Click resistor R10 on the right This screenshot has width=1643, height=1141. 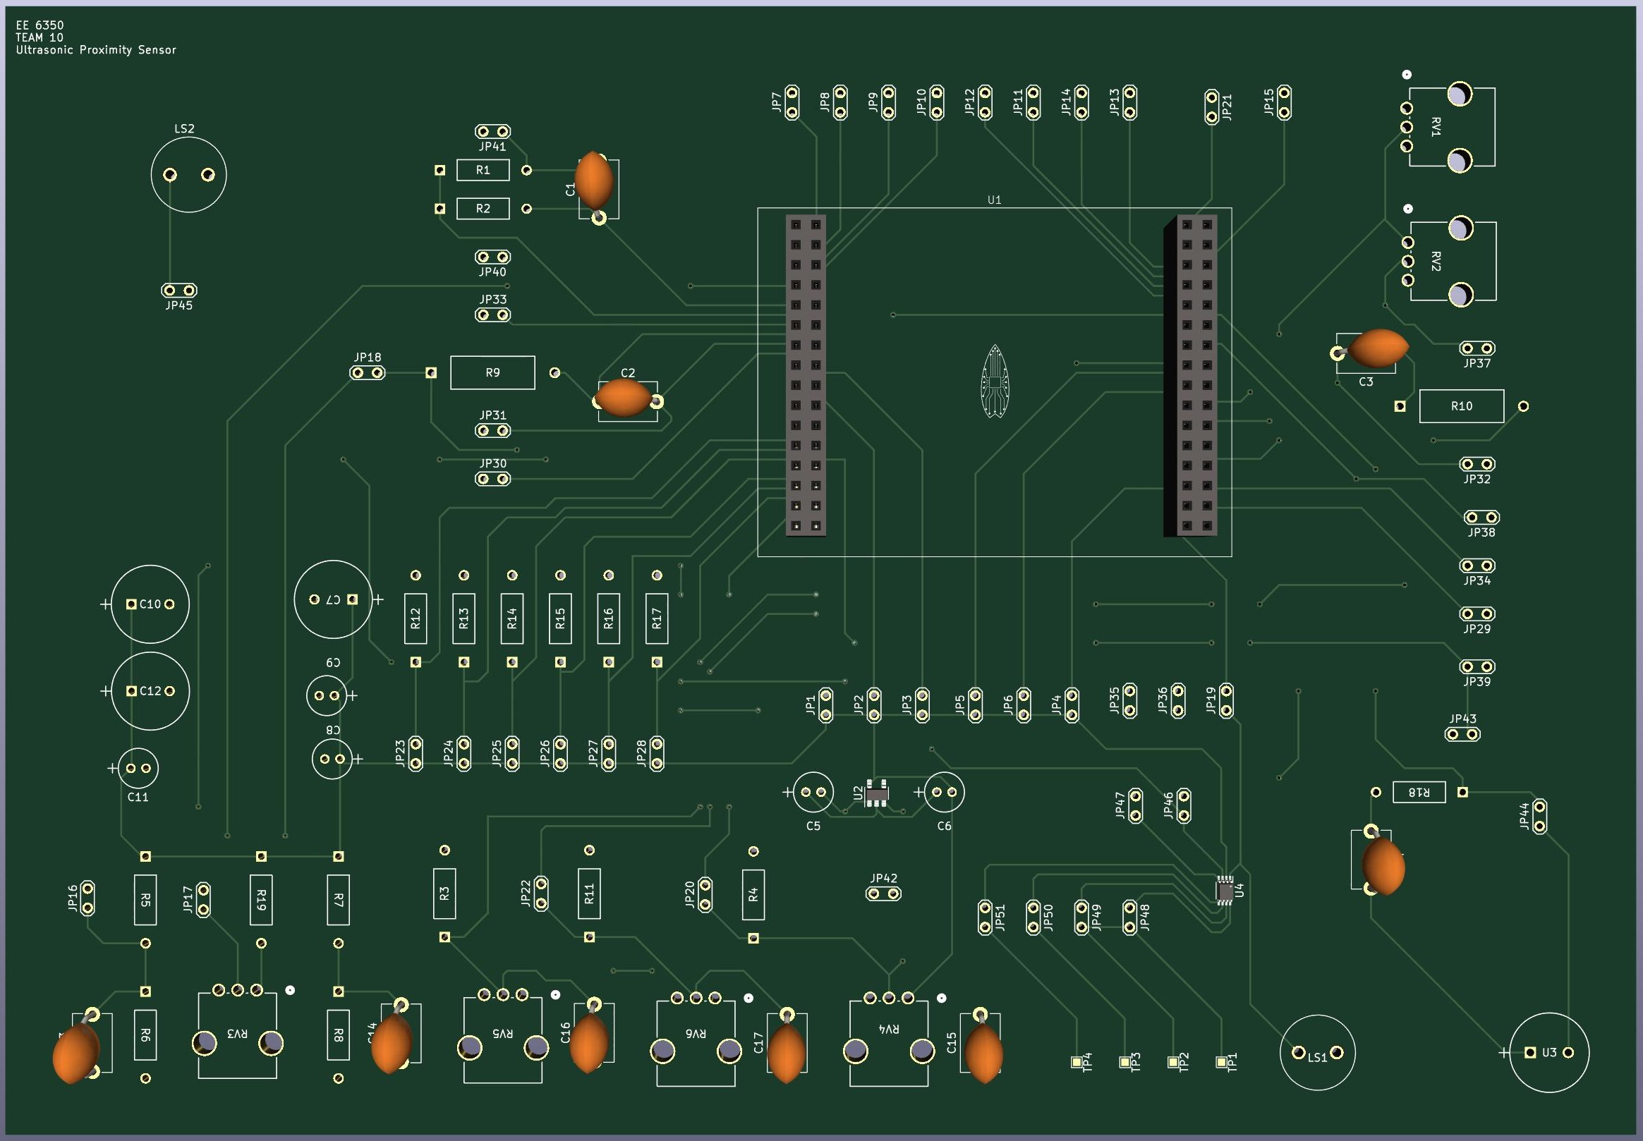pos(1461,406)
